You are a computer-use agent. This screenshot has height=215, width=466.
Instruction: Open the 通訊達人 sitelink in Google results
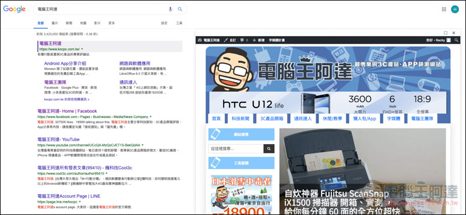tap(128, 82)
